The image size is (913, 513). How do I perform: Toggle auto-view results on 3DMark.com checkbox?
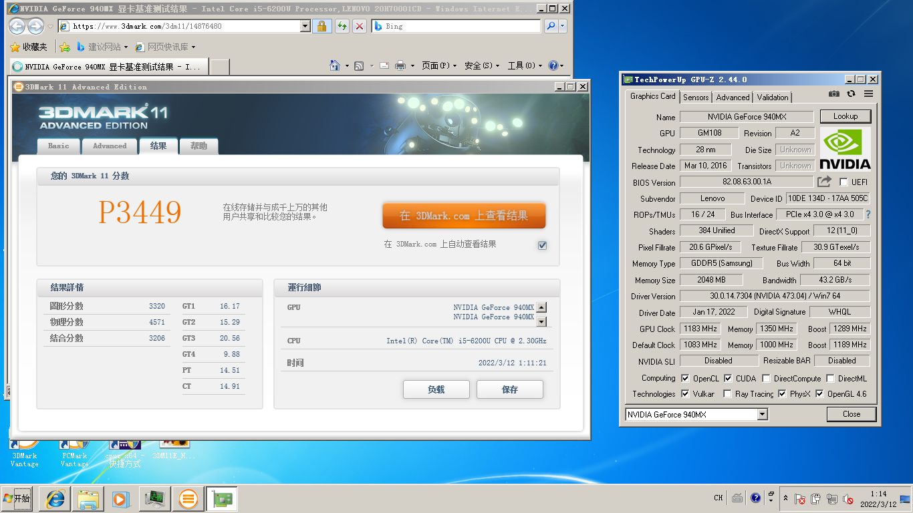[x=542, y=245]
